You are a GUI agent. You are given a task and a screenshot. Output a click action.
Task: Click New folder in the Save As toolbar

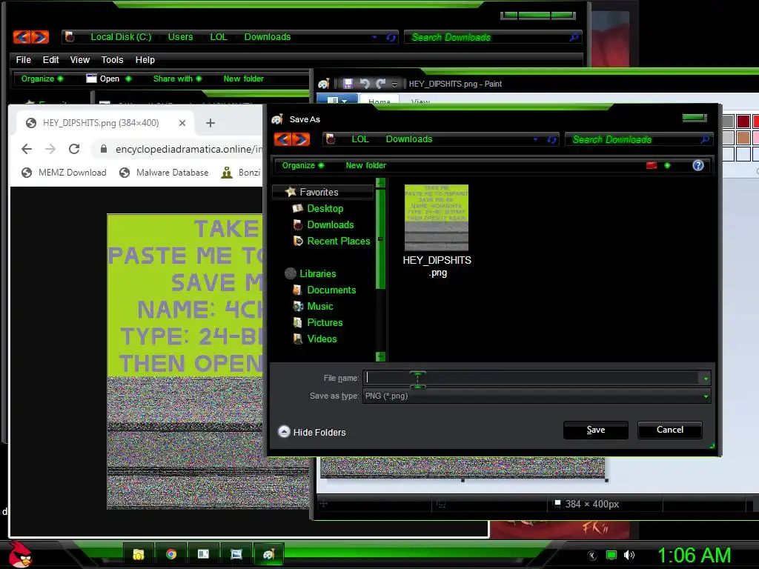pos(366,165)
